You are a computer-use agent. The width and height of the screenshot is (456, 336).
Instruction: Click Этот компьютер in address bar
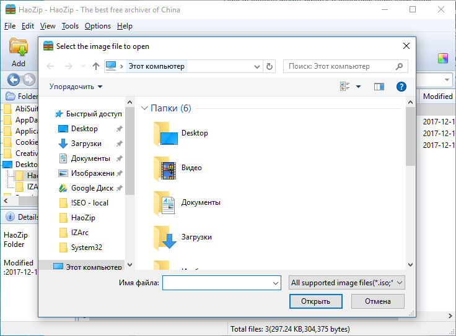click(157, 66)
